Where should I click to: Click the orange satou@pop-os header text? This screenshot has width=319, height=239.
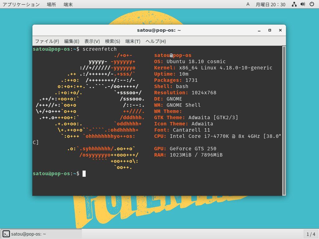point(173,55)
